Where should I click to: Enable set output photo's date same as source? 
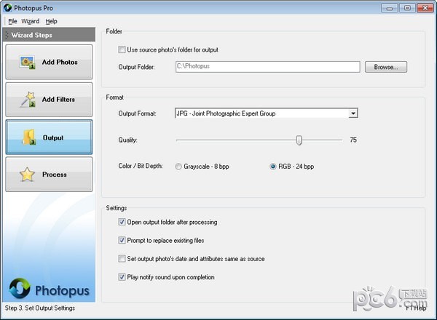click(121, 258)
